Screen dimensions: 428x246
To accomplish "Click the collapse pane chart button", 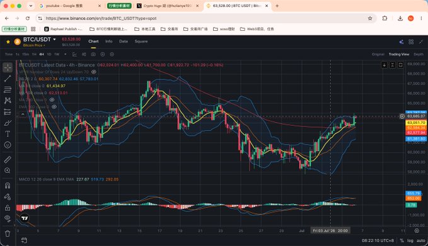I will pyautogui.click(x=392, y=65).
